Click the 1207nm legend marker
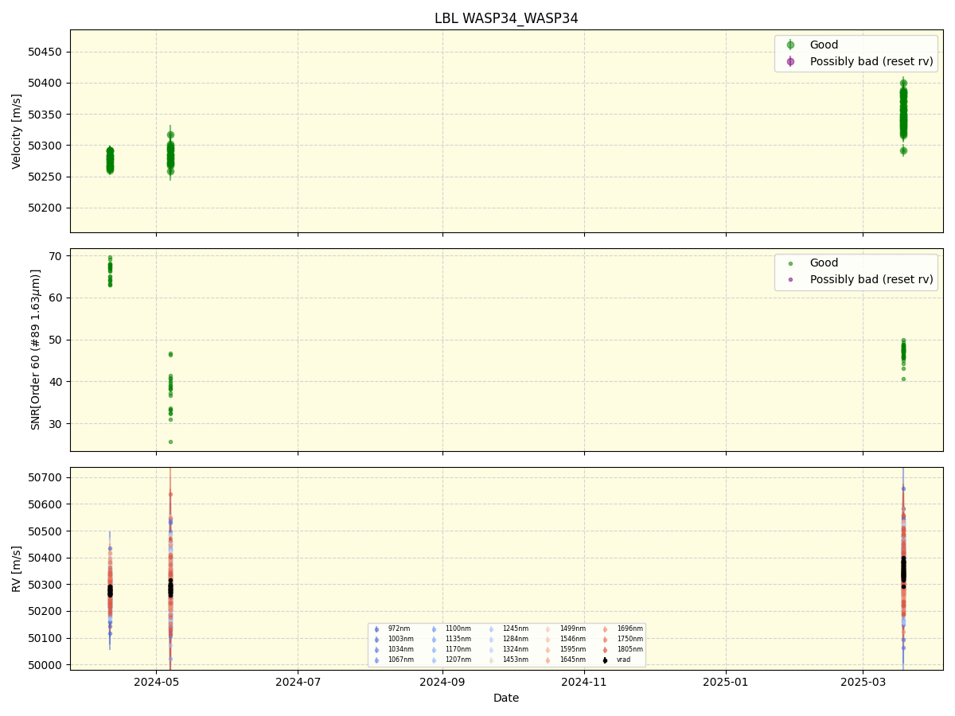 tap(434, 660)
